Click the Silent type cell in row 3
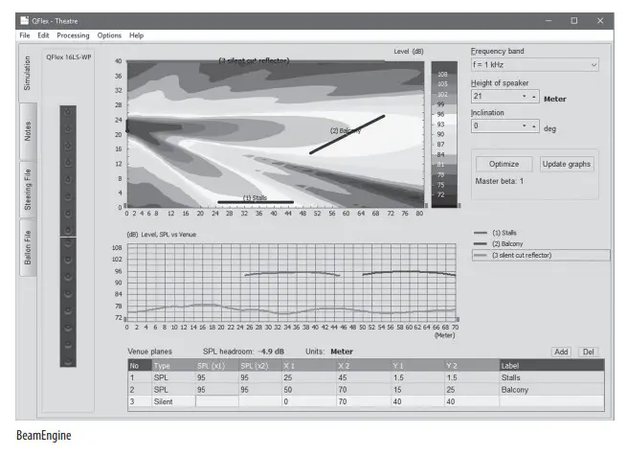The height and width of the screenshot is (455, 627). tap(173, 401)
